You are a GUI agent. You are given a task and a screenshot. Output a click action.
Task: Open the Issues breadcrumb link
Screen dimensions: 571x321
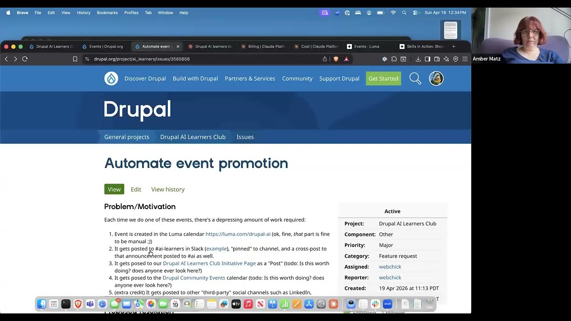(245, 137)
